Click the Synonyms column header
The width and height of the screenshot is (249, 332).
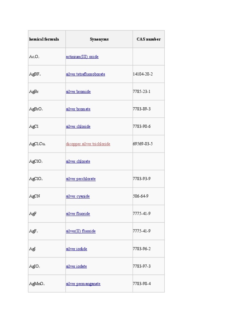pyautogui.click(x=99, y=39)
